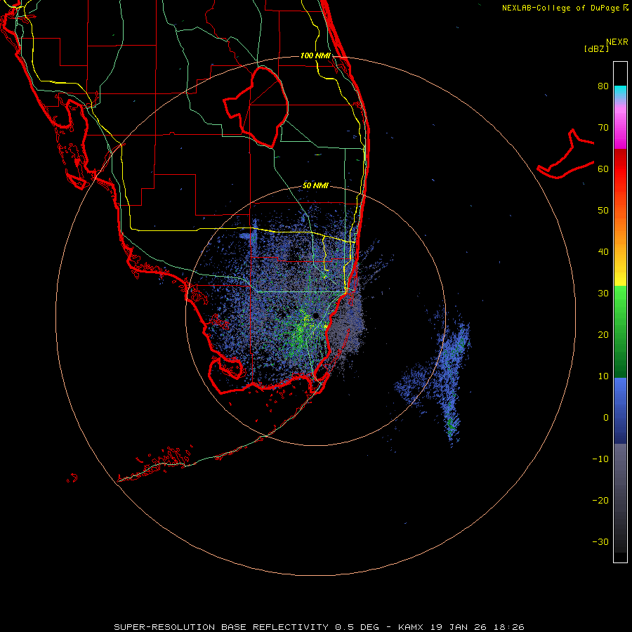Click the [dBZ] unit label
This screenshot has width=632, height=632.
[596, 49]
